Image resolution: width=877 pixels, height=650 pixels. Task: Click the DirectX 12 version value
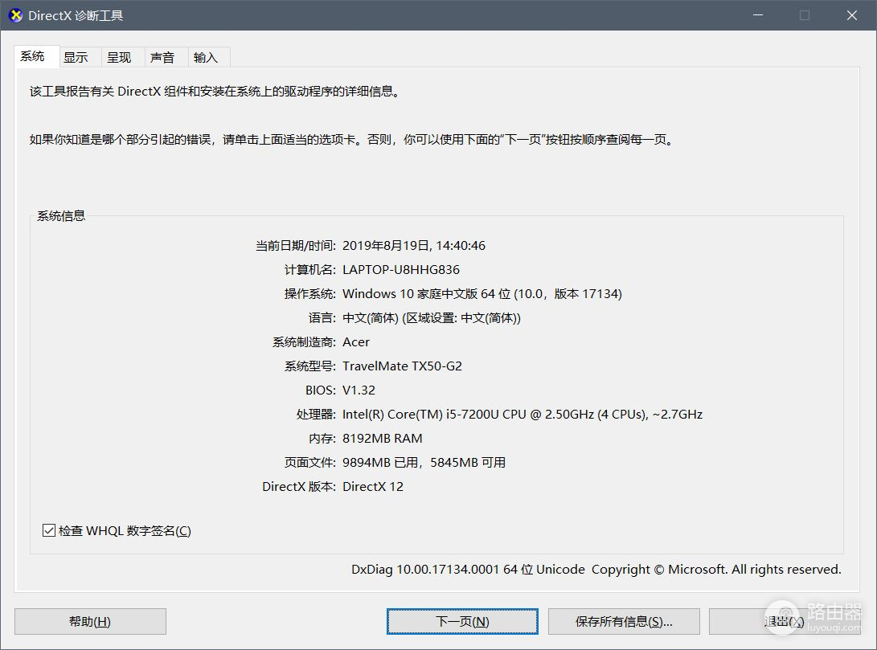373,487
